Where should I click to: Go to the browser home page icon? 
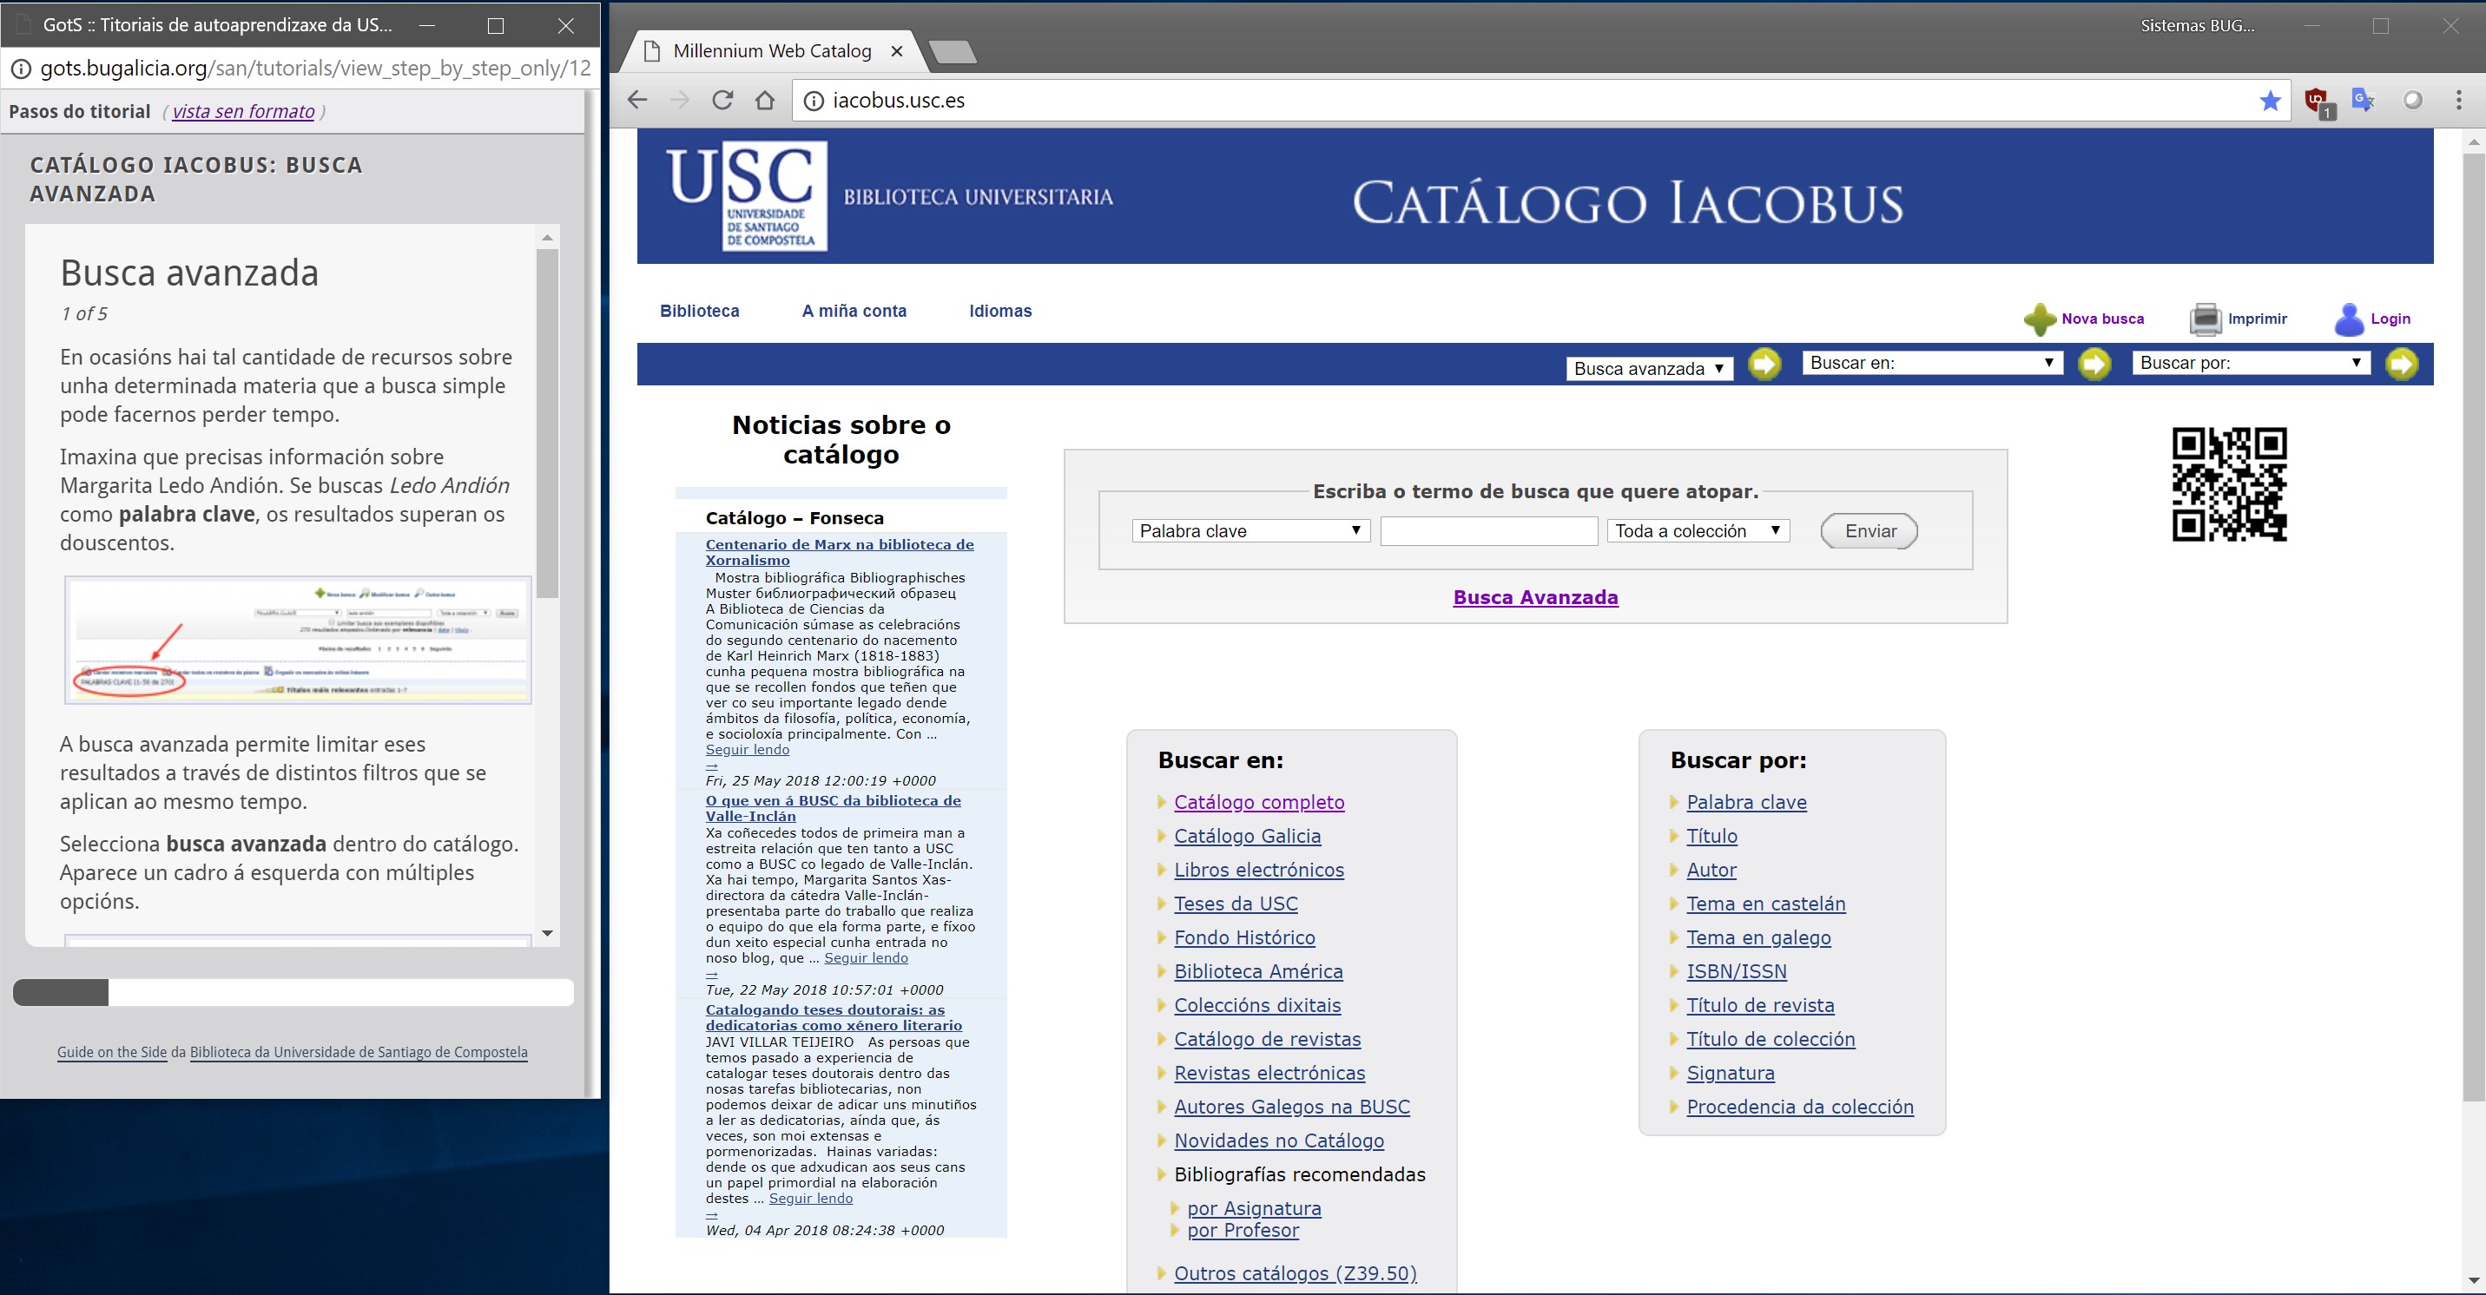[764, 100]
